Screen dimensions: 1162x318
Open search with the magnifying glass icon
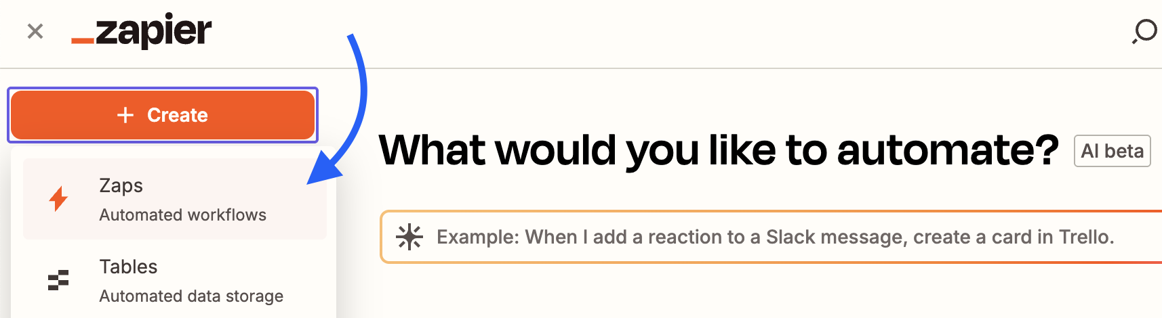(x=1144, y=31)
